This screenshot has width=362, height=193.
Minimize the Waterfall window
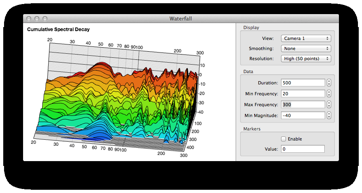pyautogui.click(x=37, y=19)
